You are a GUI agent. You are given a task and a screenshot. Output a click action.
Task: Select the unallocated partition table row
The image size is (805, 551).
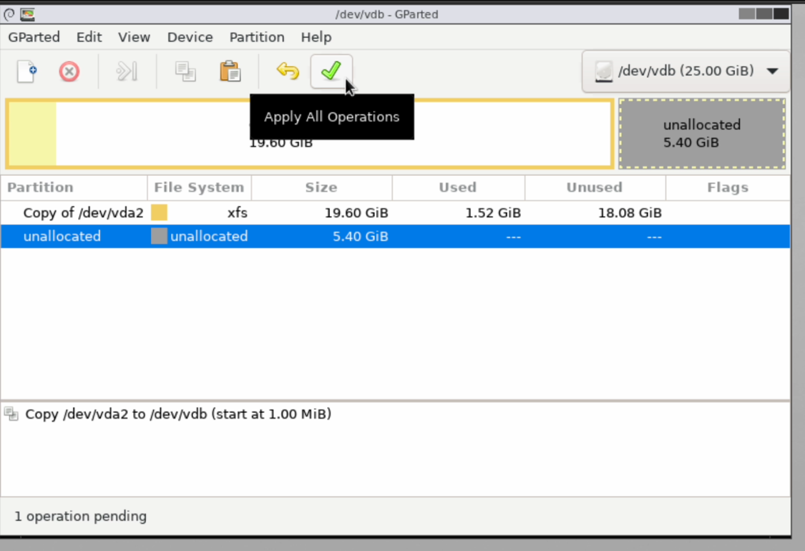[395, 236]
